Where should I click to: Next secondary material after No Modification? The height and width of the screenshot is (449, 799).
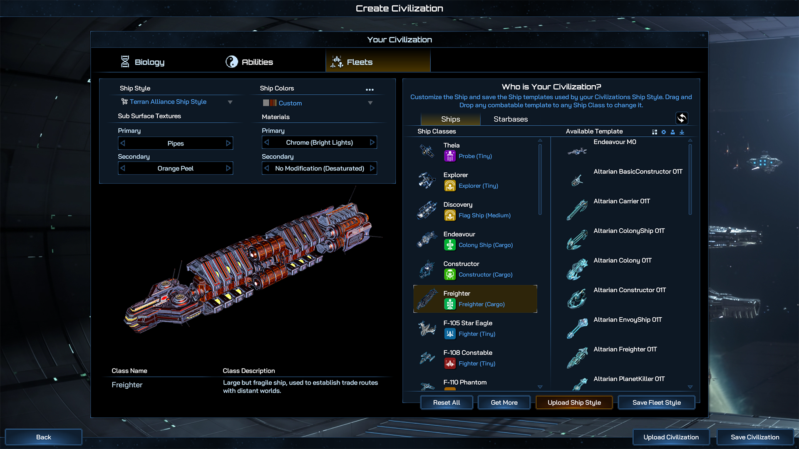pos(372,168)
